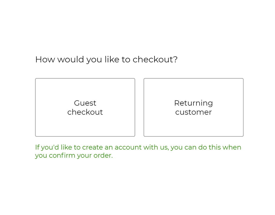Click the word "Returning" in the right box

[x=193, y=103]
